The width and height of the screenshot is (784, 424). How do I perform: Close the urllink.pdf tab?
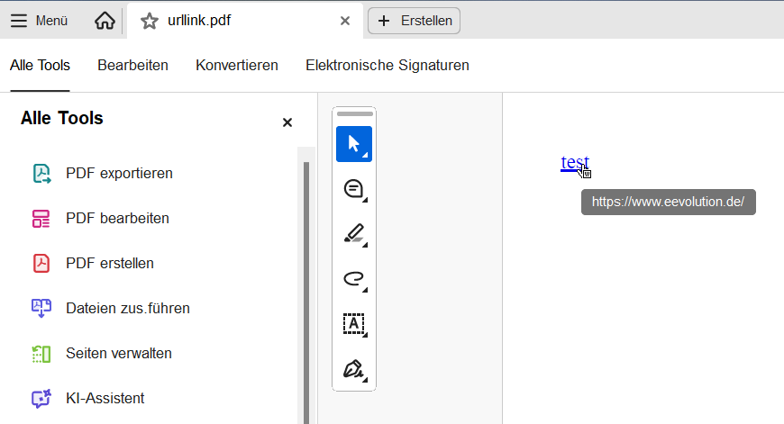pyautogui.click(x=344, y=21)
